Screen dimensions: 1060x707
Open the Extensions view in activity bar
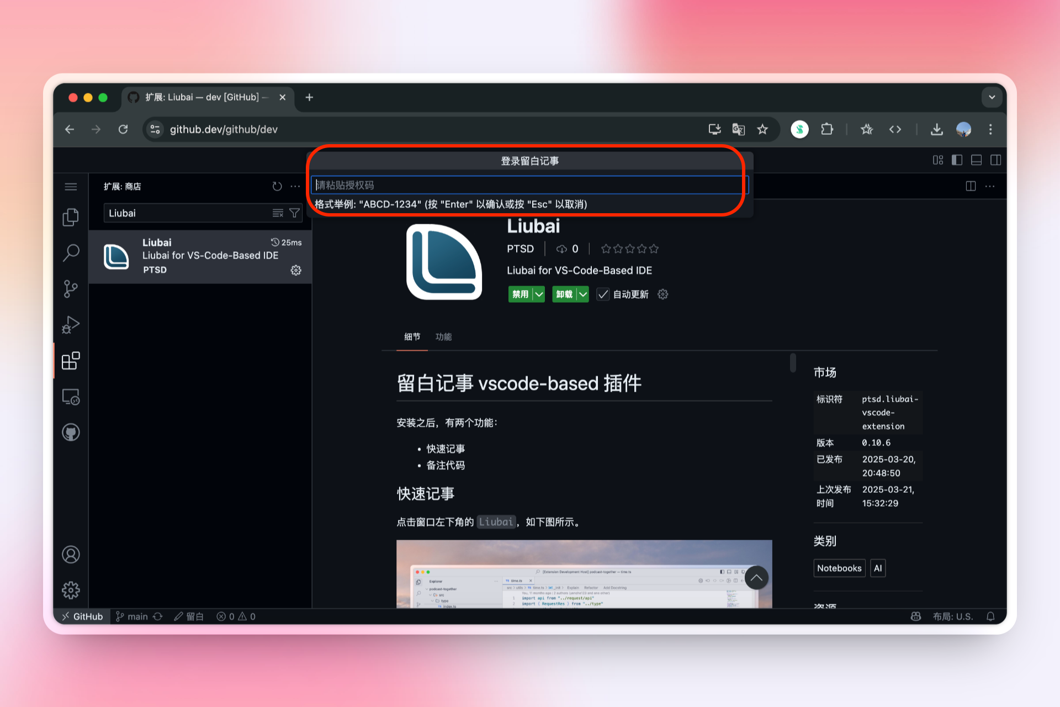click(71, 361)
